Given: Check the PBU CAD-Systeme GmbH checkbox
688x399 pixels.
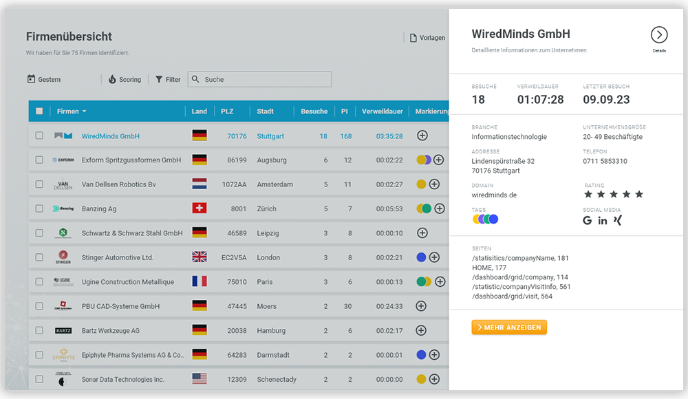Looking at the screenshot, I should [39, 306].
